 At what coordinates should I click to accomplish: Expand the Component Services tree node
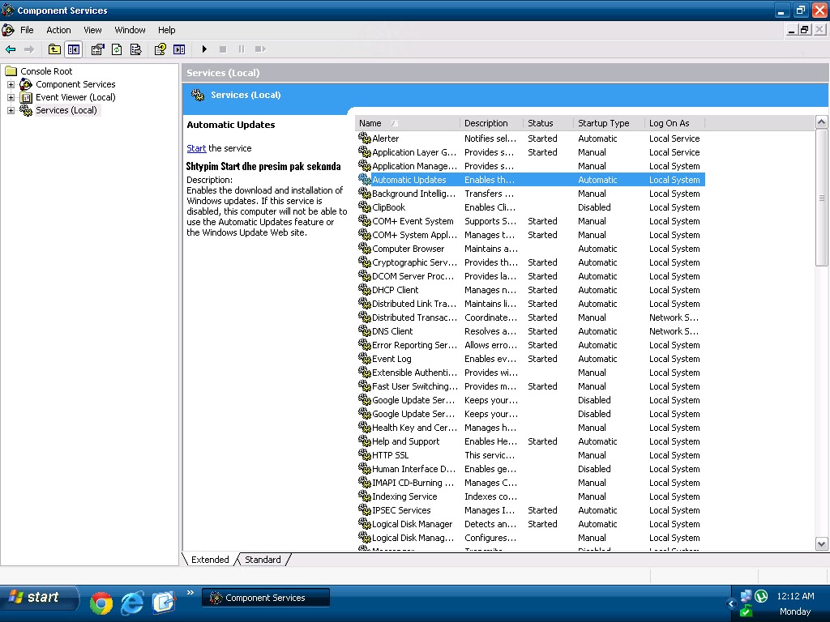pos(11,84)
